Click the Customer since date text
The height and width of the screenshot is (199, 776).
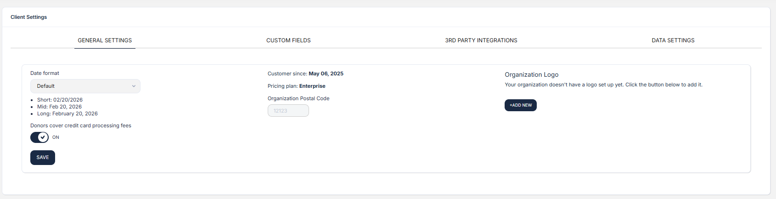(x=326, y=74)
